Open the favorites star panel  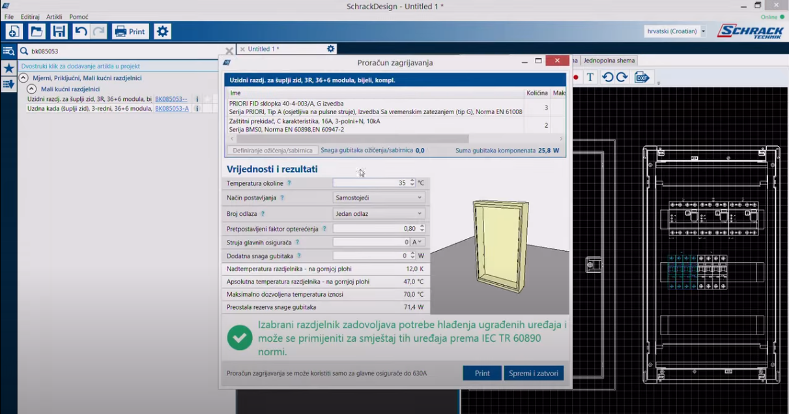pyautogui.click(x=8, y=68)
